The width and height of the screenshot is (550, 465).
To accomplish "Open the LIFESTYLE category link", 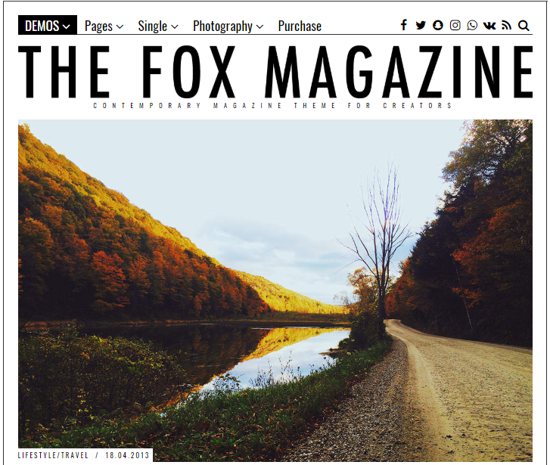I will (x=38, y=455).
